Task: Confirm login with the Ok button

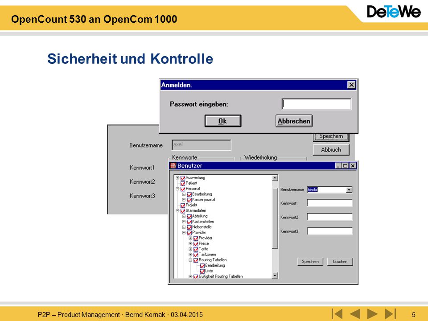Action: point(223,121)
